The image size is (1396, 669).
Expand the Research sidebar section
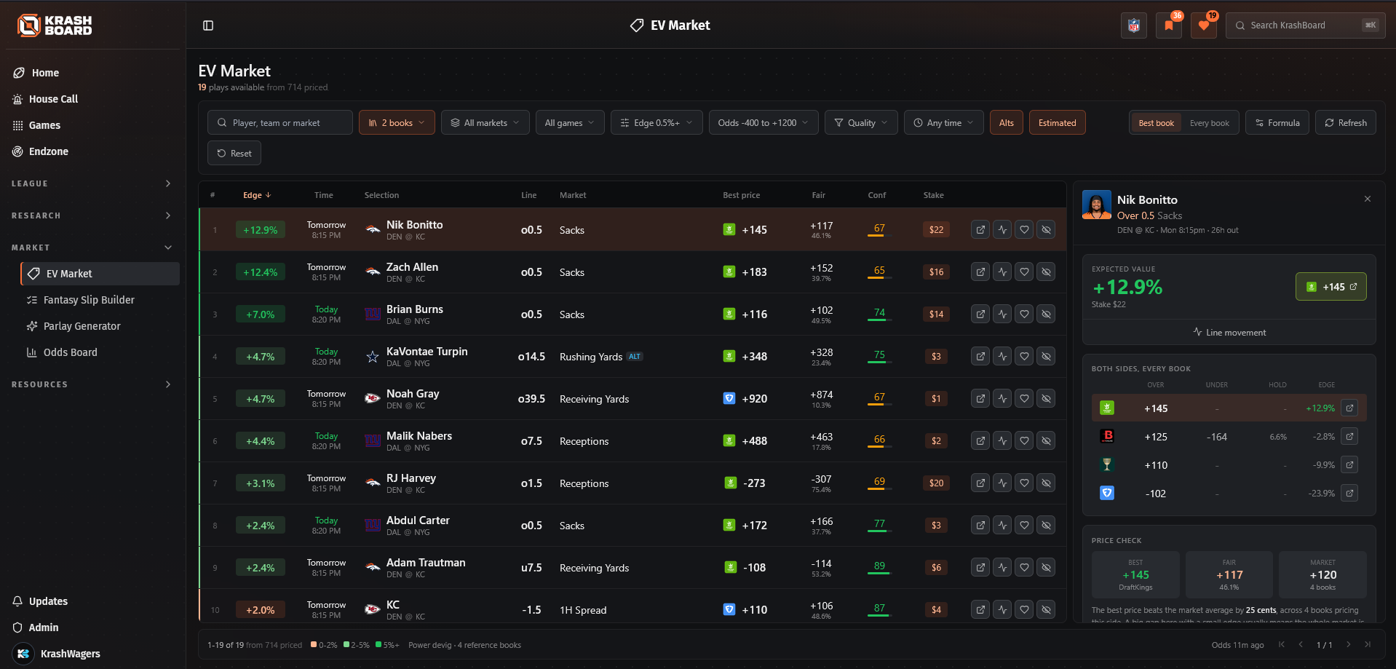(92, 215)
